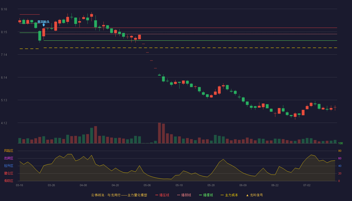Click the yellow 主力成本 legend dashes
The image size is (352, 201).
click(222, 195)
